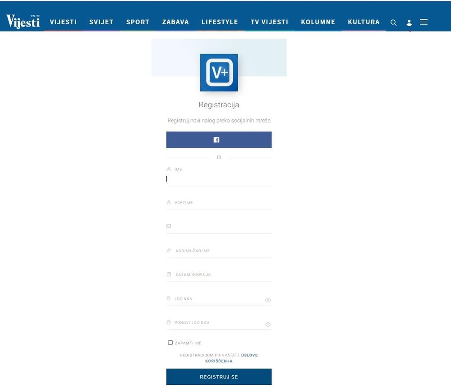Show password in Ponovi lozinku field
The image size is (451, 392).
coord(267,324)
